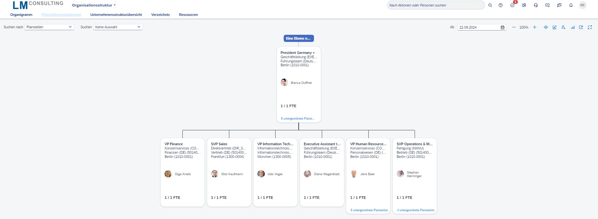
Task: Click the Eine Ebene nach oben button
Action: 298,38
